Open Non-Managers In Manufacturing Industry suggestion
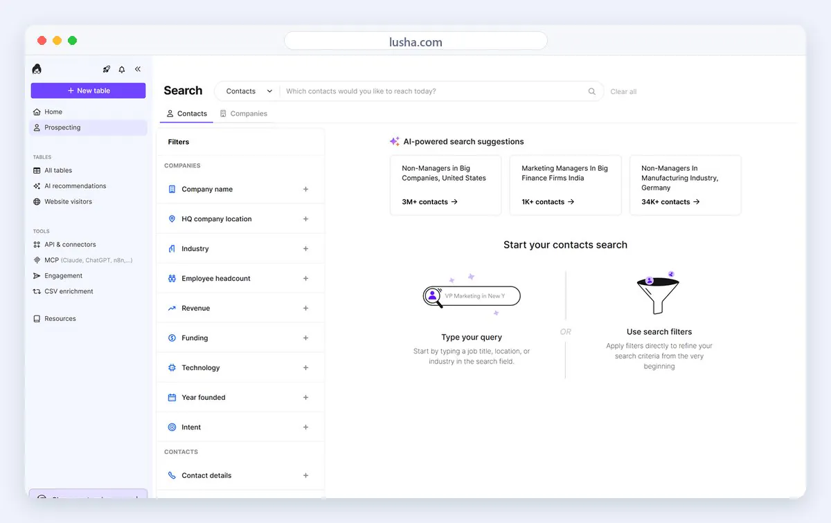This screenshot has height=523, width=831. [x=686, y=185]
